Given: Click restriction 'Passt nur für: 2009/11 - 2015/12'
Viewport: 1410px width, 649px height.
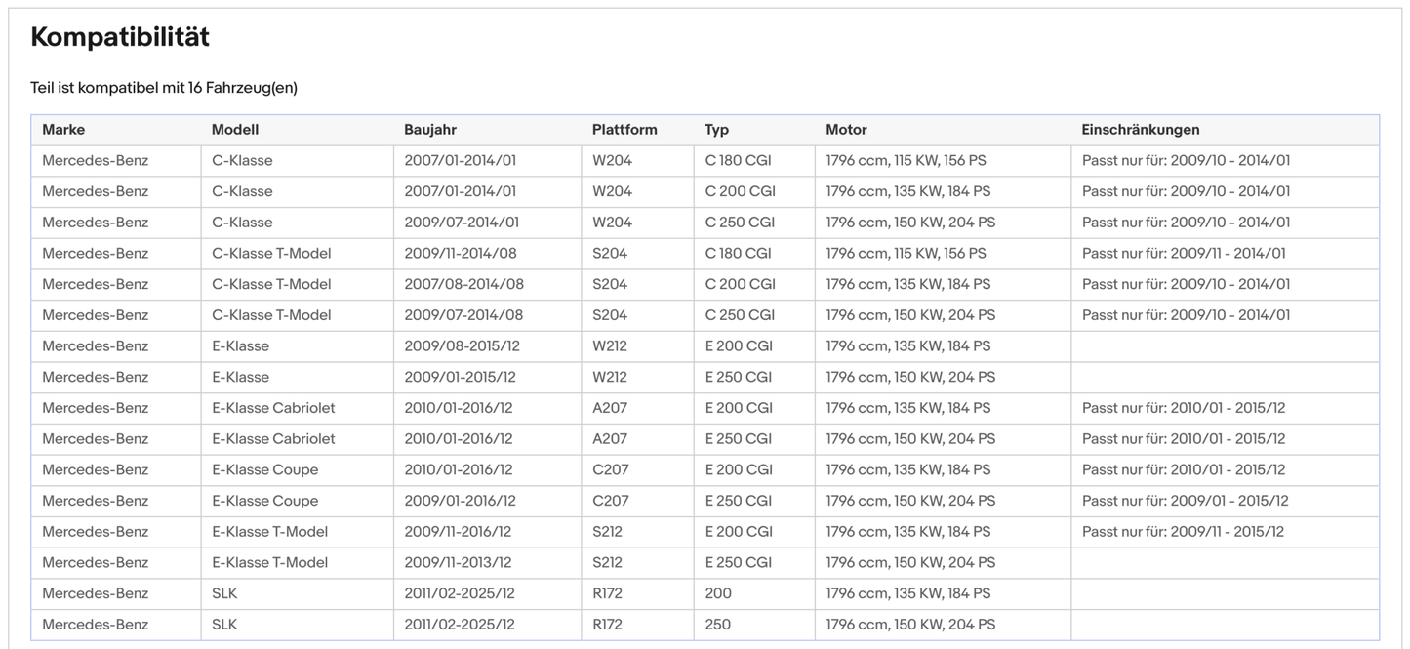Looking at the screenshot, I should click(1183, 532).
